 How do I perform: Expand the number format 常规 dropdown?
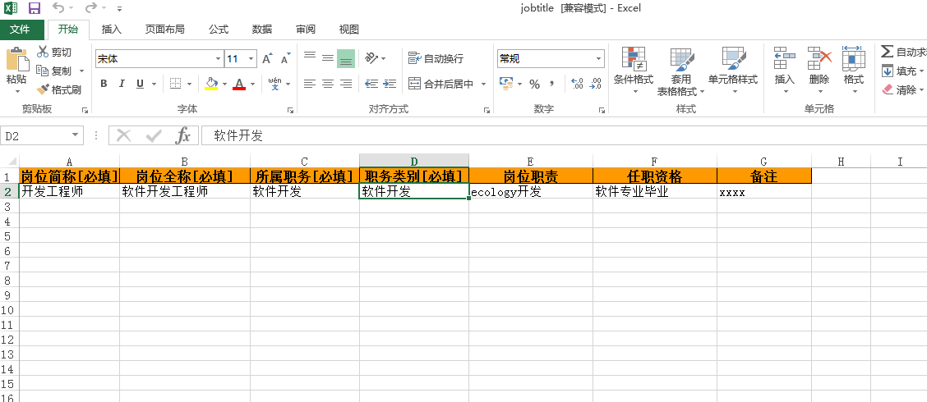pos(599,59)
